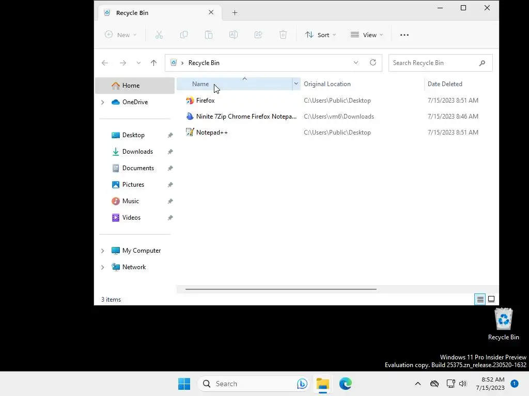529x396 pixels.
Task: Open the taskbar clock showing 8:52 AM
Action: 490,384
